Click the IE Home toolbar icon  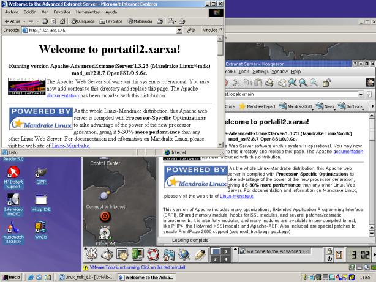point(62,20)
